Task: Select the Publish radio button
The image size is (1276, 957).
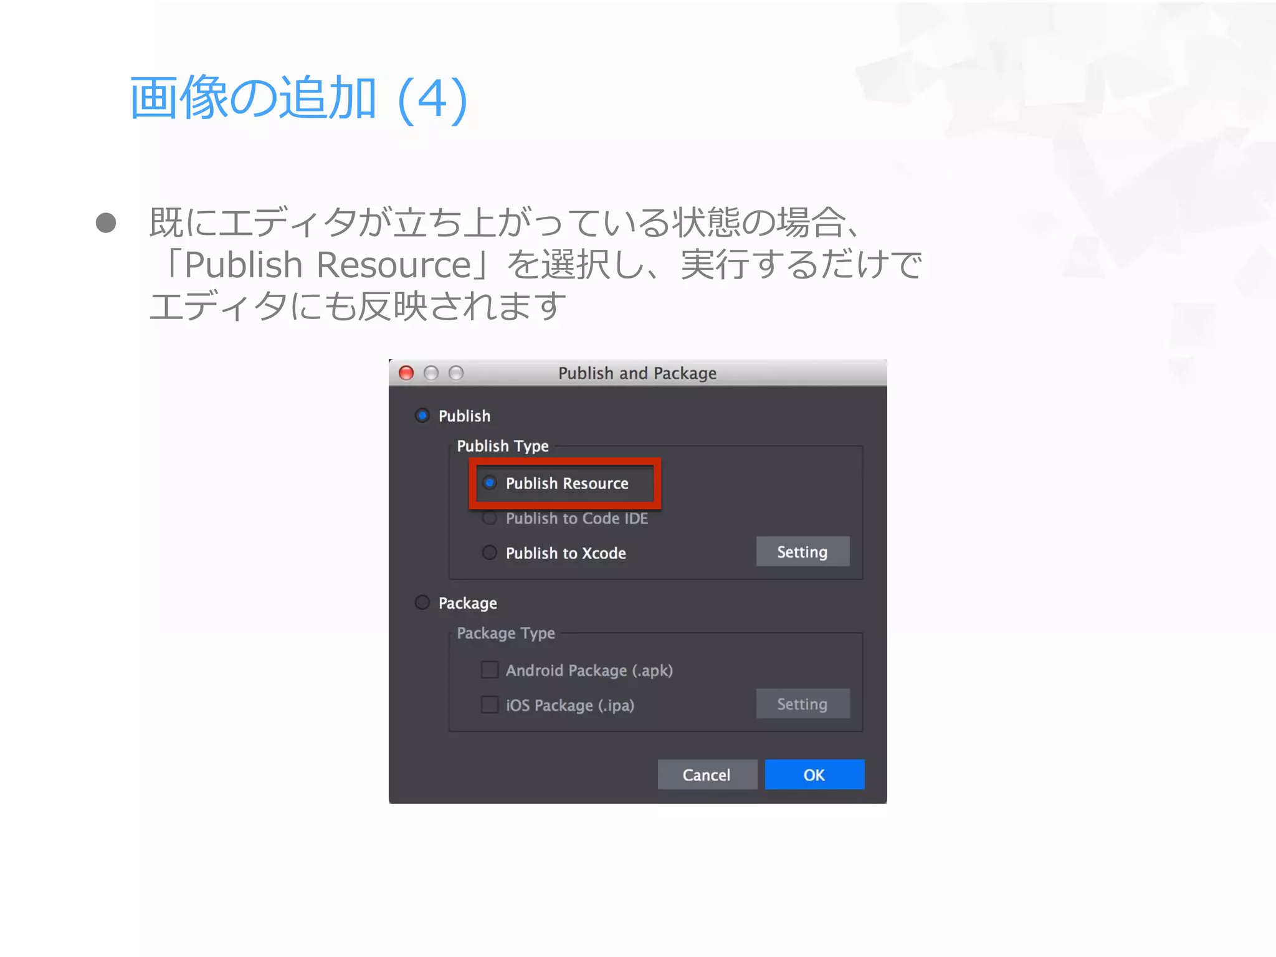Action: (422, 416)
